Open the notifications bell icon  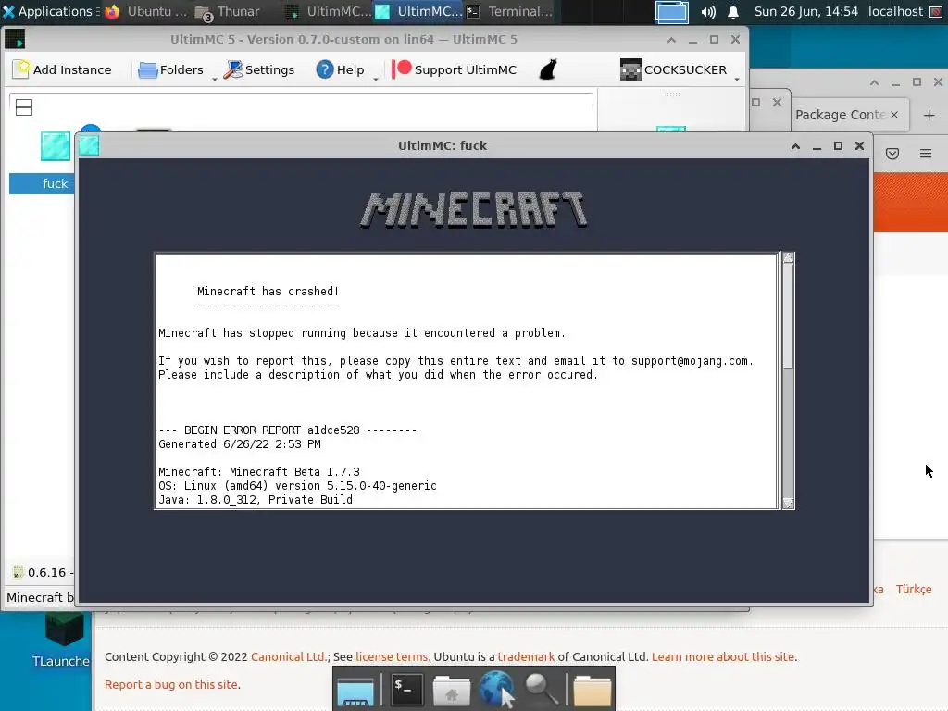pos(733,11)
